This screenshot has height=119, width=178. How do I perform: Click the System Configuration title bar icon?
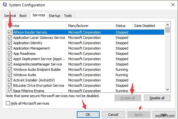click(x=5, y=5)
